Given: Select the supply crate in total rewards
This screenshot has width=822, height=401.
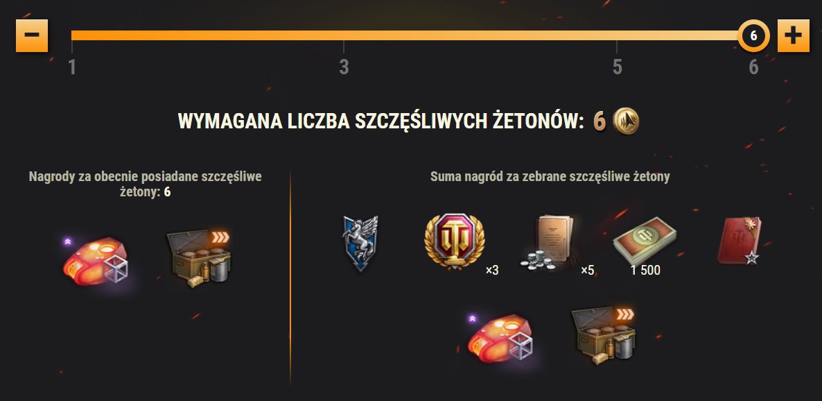Looking at the screenshot, I should 604,336.
